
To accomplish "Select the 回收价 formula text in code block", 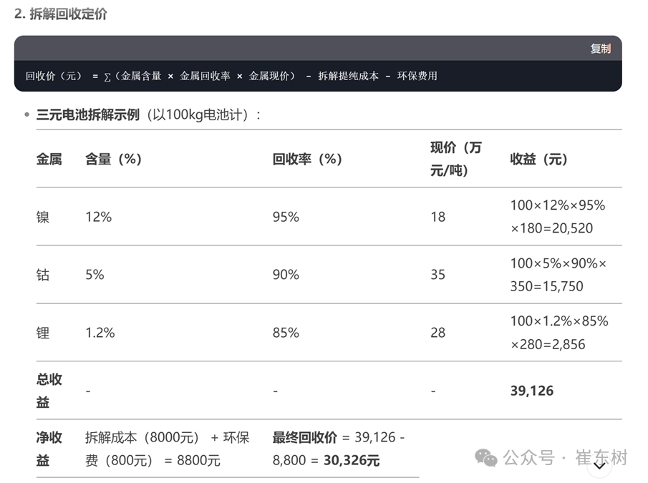I will point(231,76).
